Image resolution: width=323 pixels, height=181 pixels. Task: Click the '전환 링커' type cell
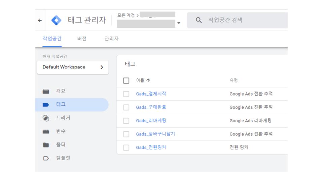tap(239, 147)
